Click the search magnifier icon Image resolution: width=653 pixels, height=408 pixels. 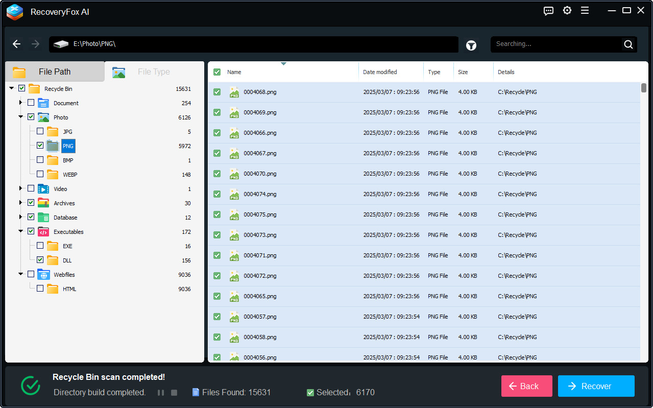click(x=628, y=44)
